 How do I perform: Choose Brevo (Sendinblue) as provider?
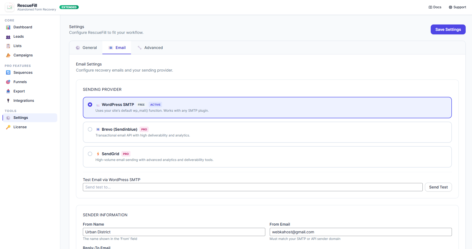coord(90,129)
